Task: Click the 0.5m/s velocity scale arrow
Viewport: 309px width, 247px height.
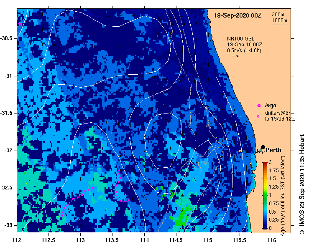Action: click(x=235, y=56)
